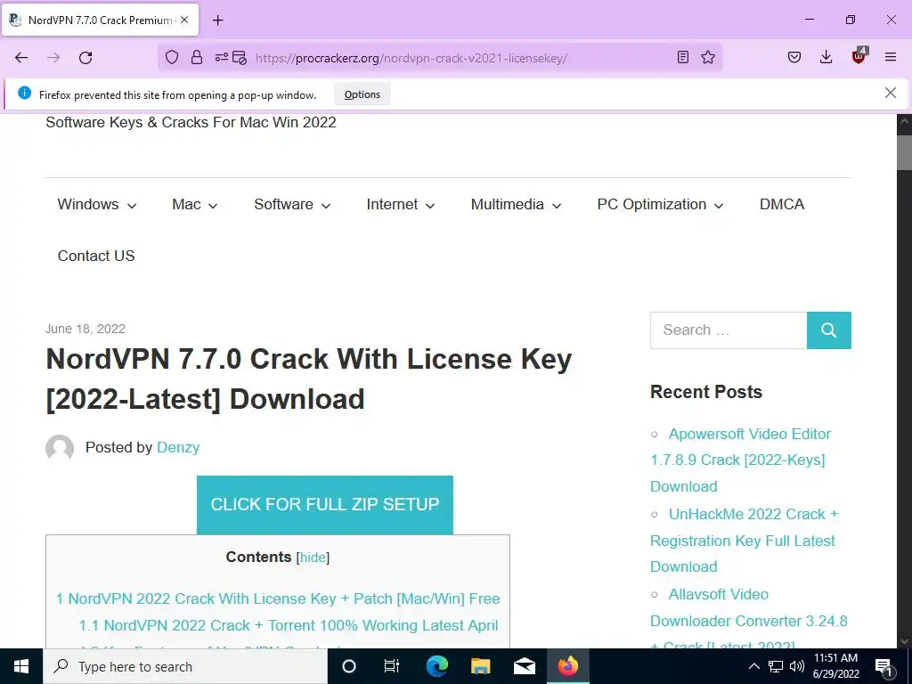
Task: Open the uBlock Origin extension
Action: pos(859,56)
